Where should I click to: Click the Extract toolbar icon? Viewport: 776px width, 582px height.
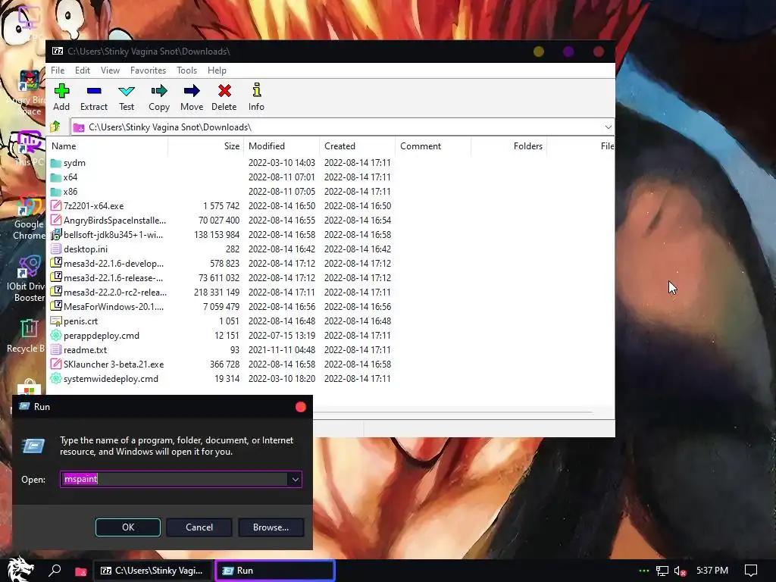point(93,91)
